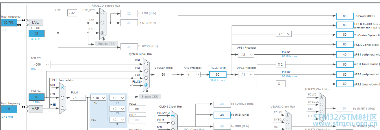
Task: Click PLLP 80 output box
Action: (137, 120)
